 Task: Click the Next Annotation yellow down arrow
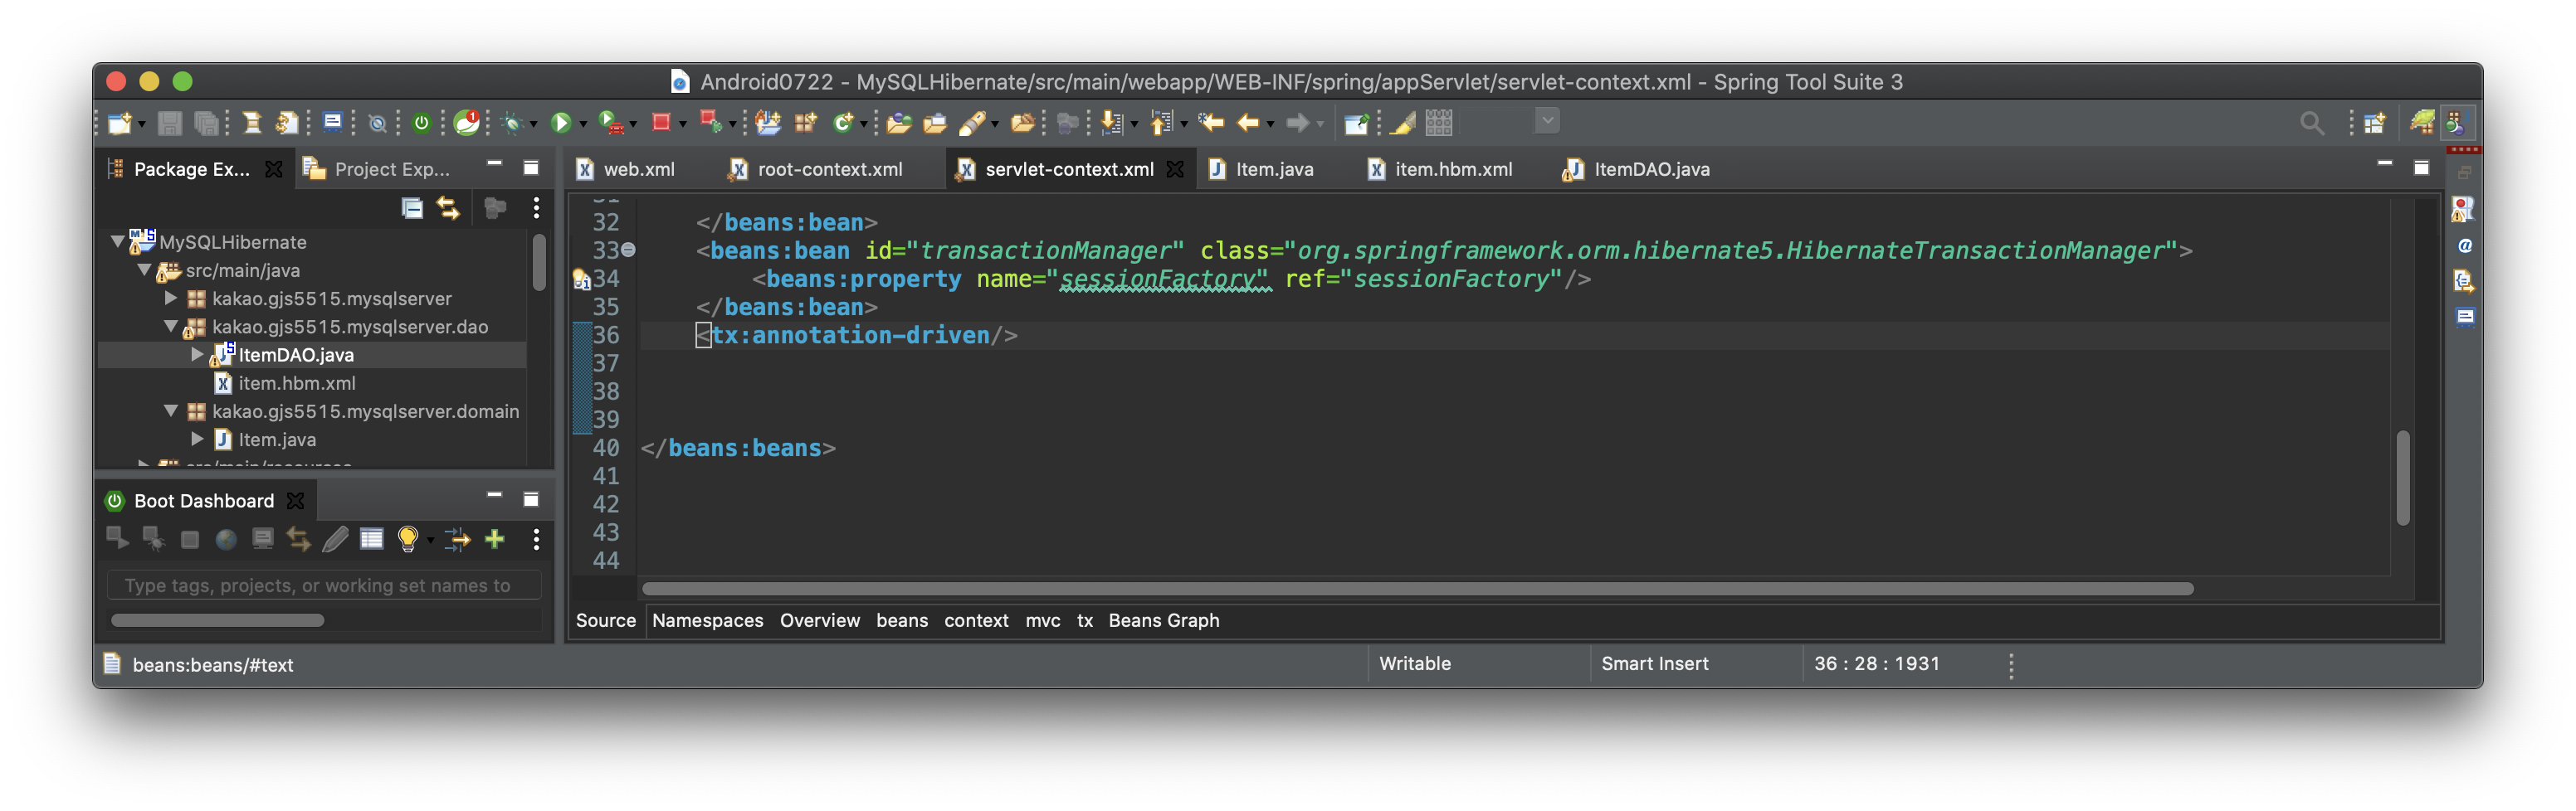click(1112, 123)
